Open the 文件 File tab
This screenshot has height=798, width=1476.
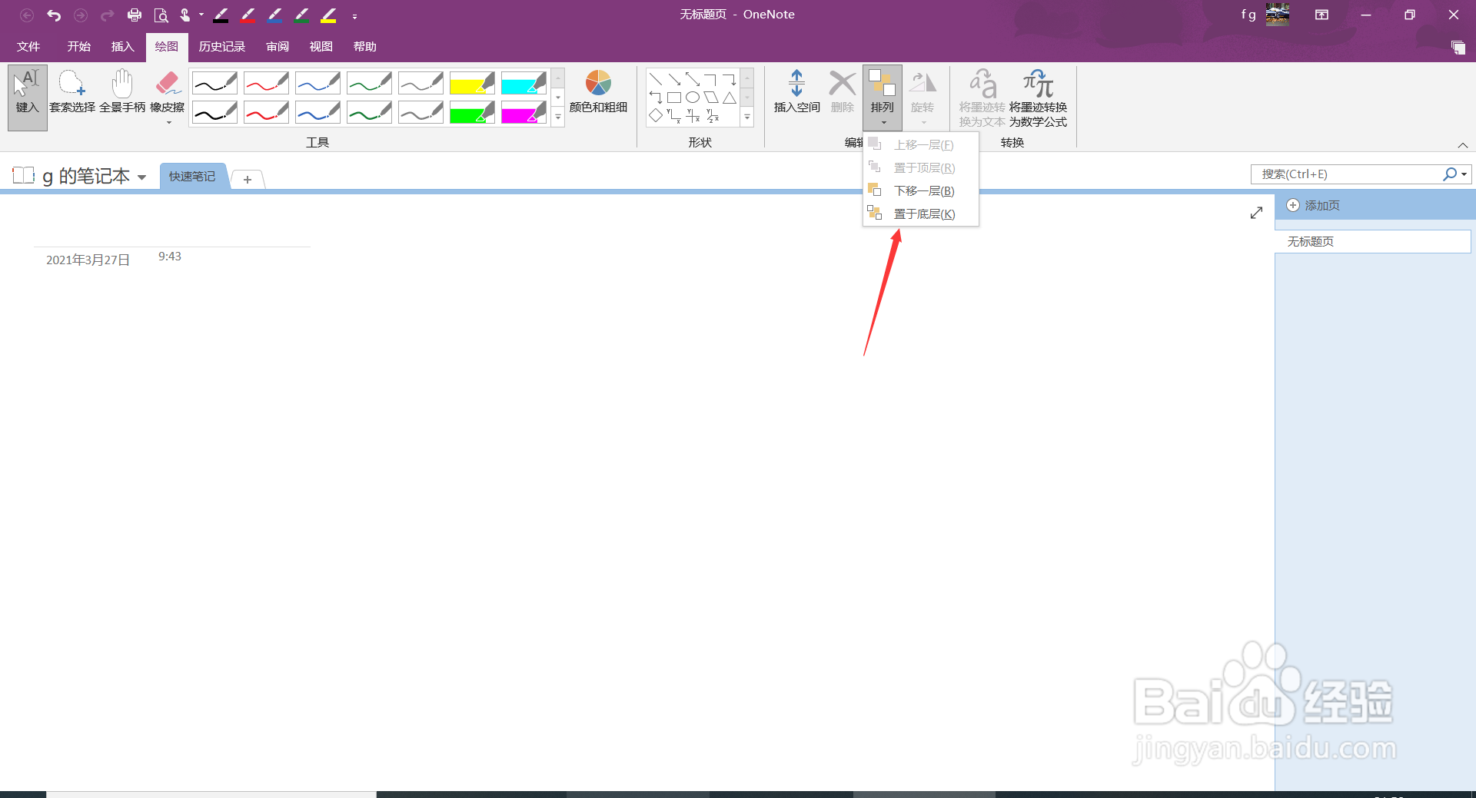(28, 47)
